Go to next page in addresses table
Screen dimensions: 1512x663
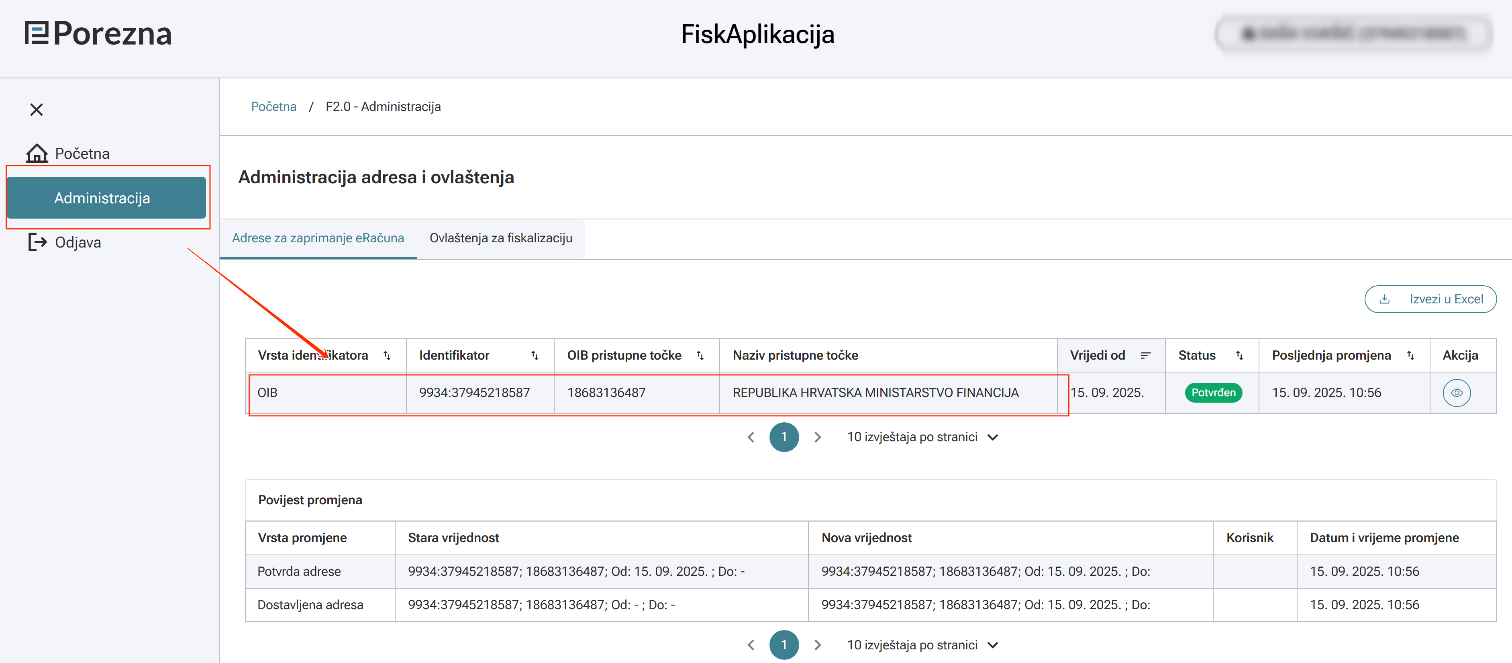[x=817, y=437]
